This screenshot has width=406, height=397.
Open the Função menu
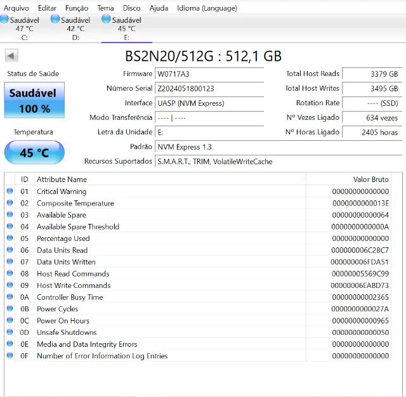click(77, 8)
